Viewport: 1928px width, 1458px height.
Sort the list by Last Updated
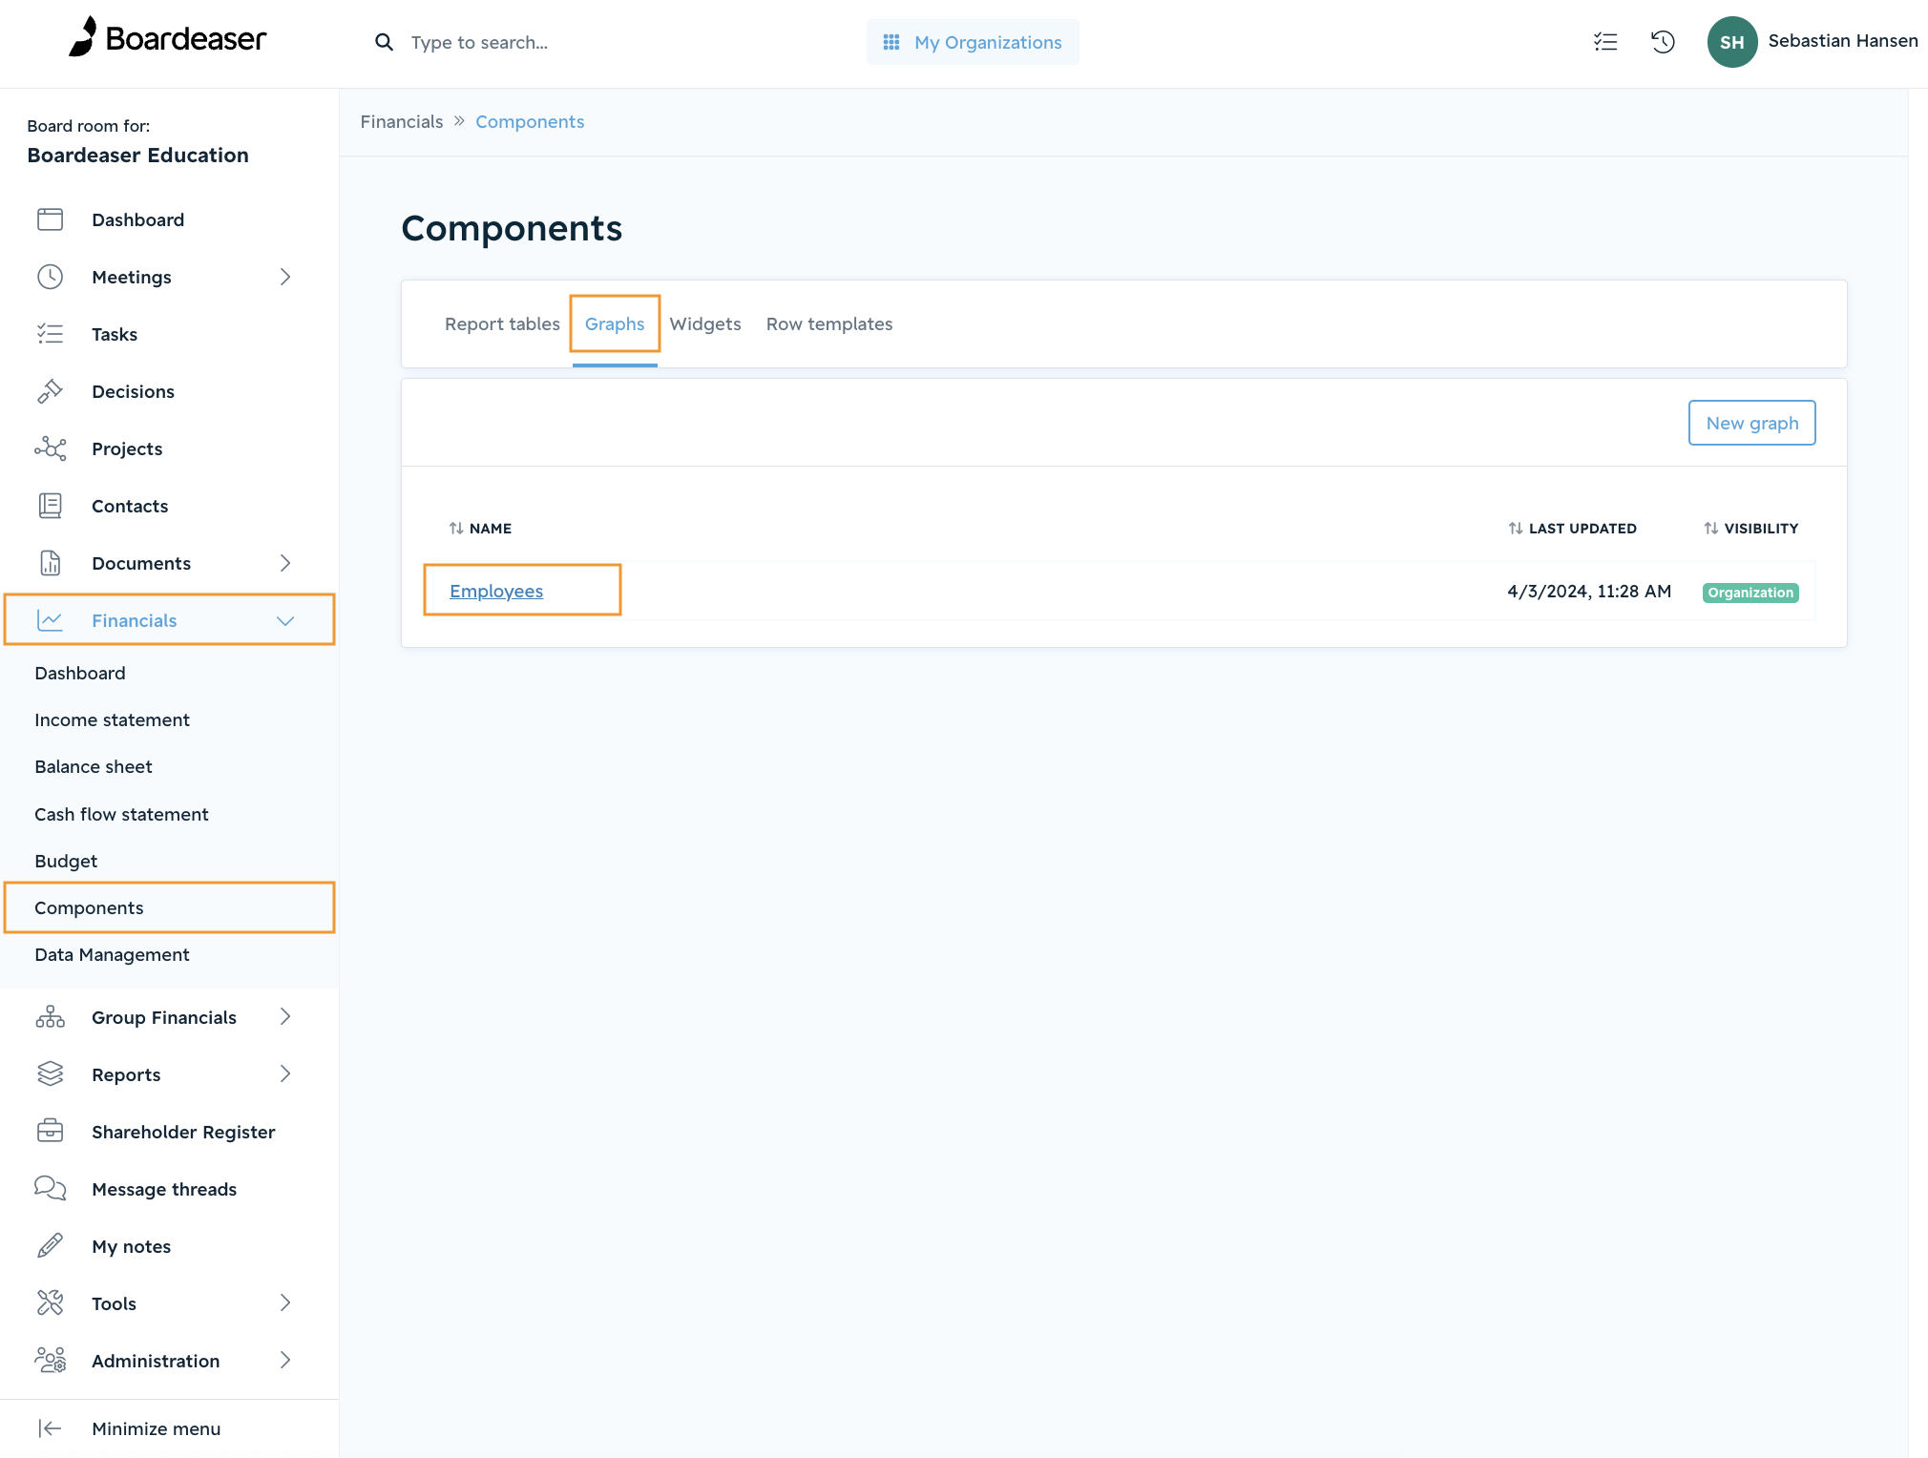1572,529
